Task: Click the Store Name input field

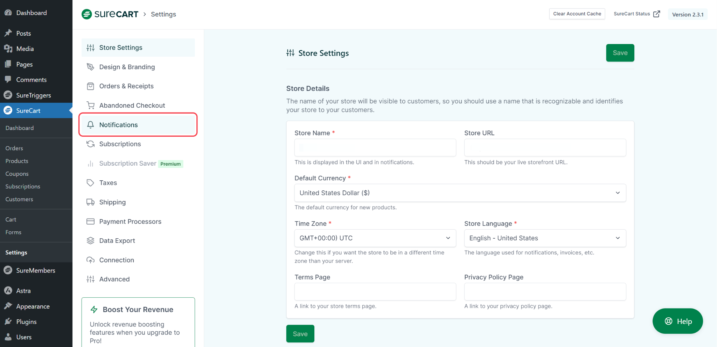Action: [375, 147]
